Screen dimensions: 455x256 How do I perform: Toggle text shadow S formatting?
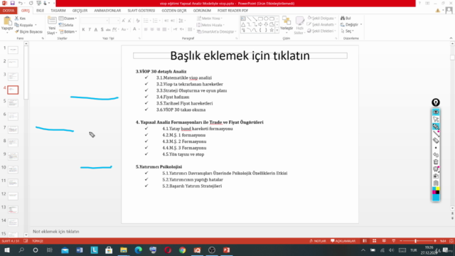(102, 29)
